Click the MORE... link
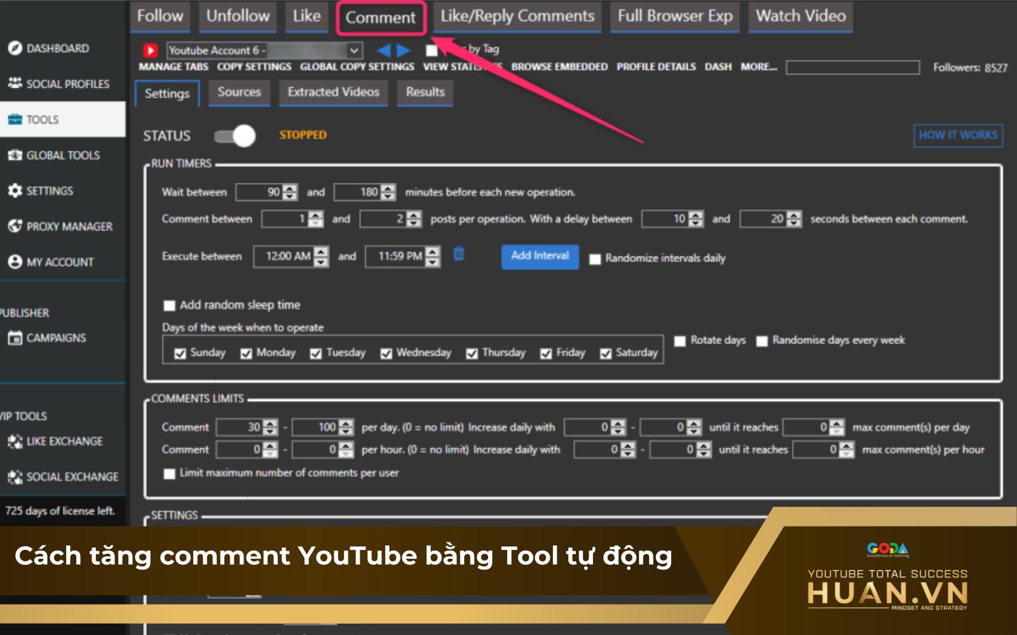1017x635 pixels. point(759,67)
